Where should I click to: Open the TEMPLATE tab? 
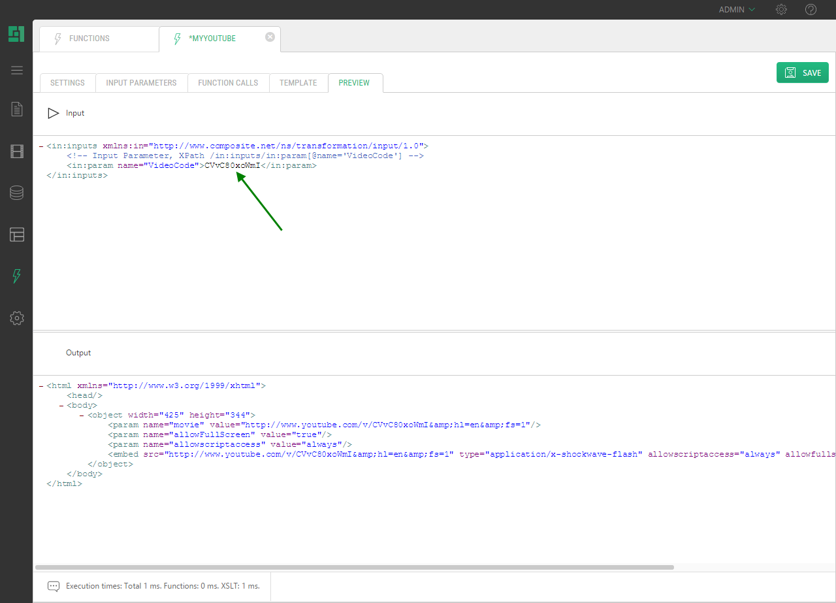(x=298, y=83)
